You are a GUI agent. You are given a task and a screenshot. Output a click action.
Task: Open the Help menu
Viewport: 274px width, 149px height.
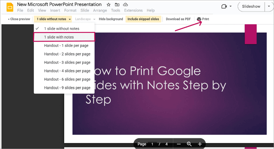pos(151,11)
